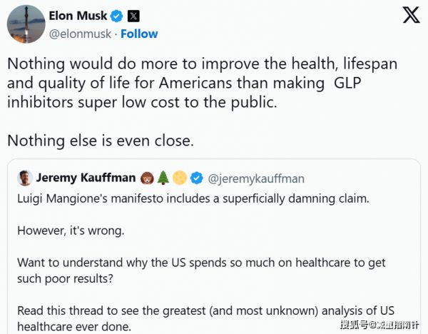Open quoted tweet at "Luigi Mangione's manifesto" line
The image size is (428, 334).
coord(193,198)
